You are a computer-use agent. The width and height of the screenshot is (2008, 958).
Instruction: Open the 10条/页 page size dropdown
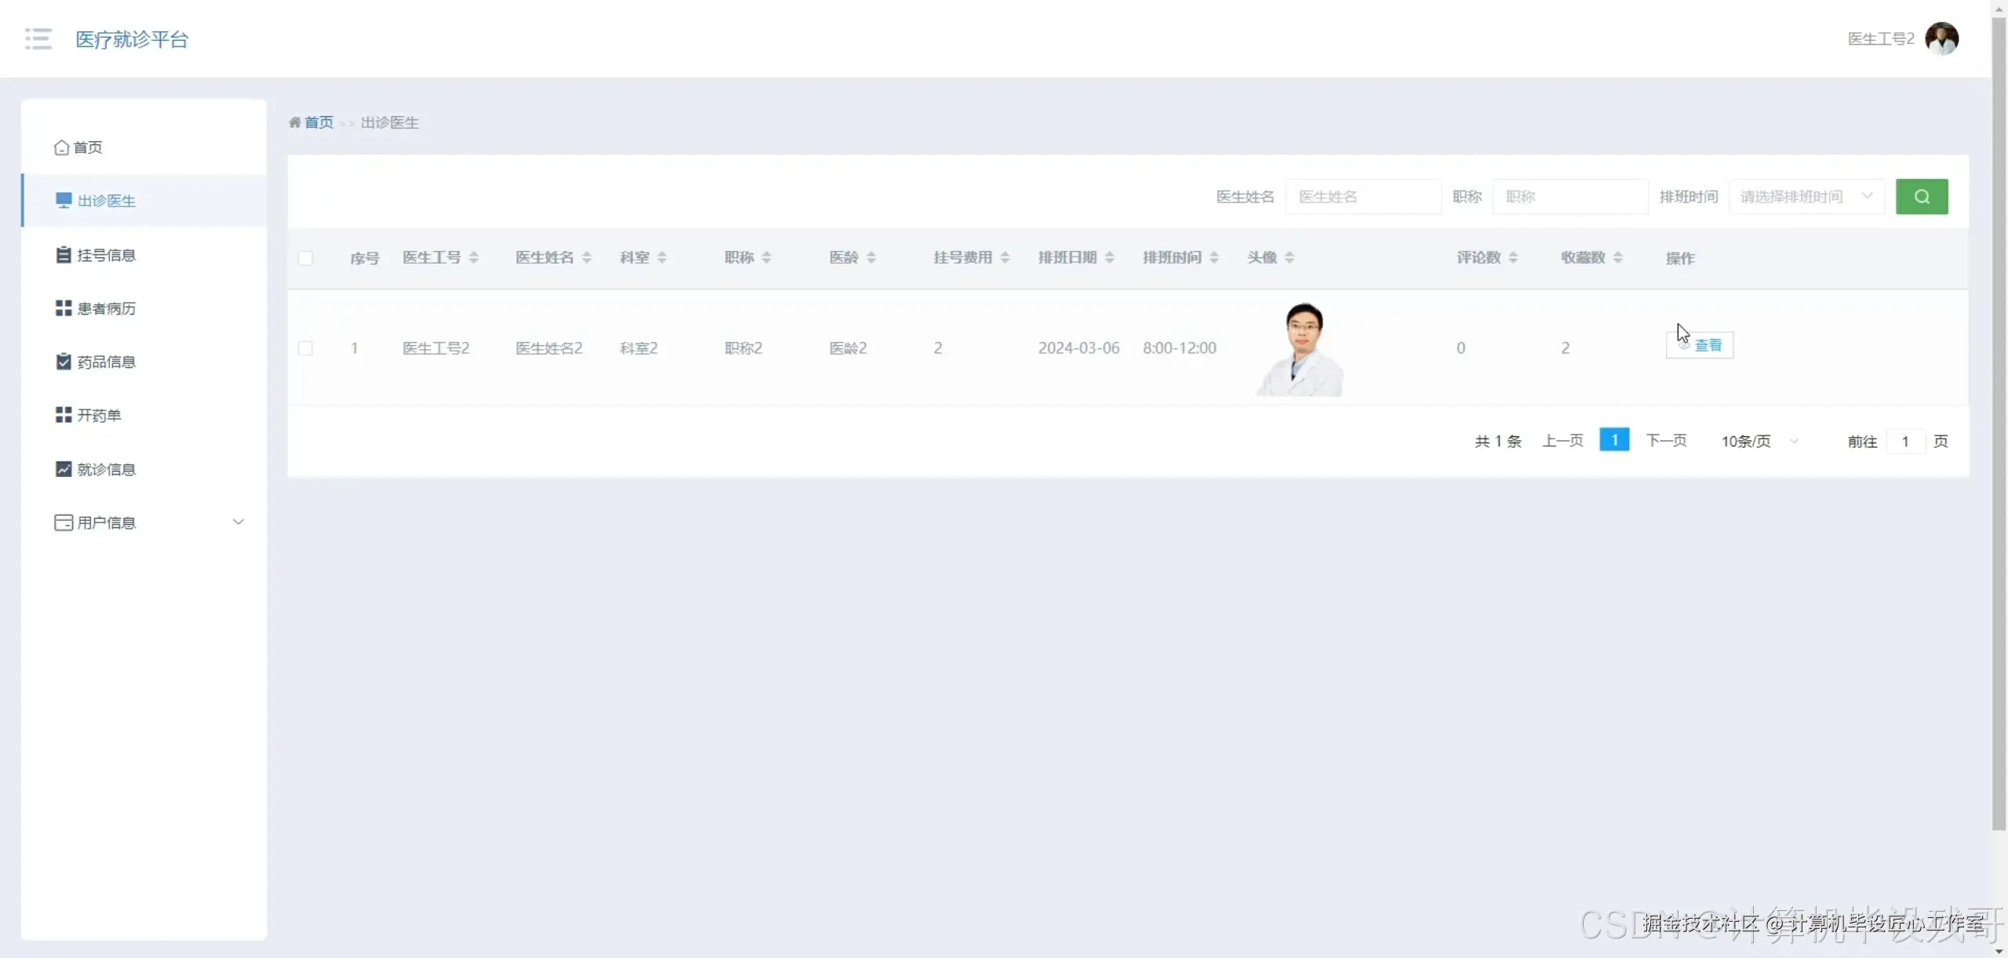1755,440
